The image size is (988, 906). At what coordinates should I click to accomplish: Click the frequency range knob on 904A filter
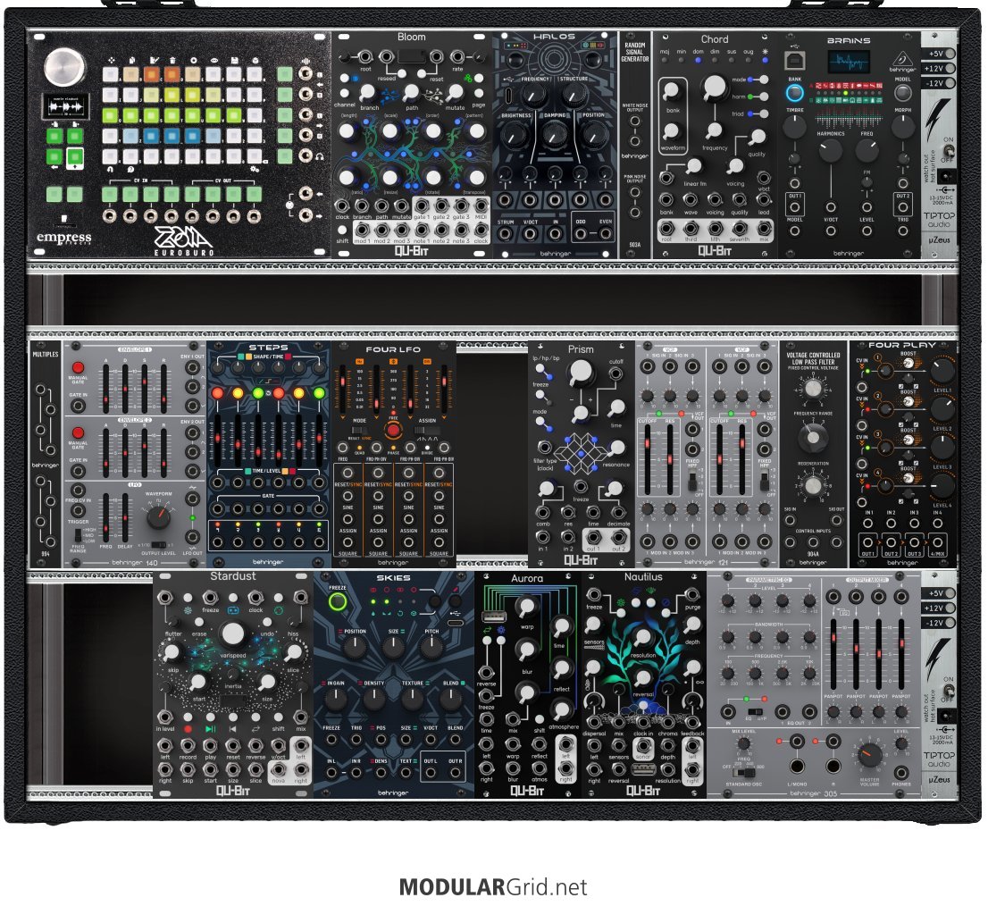tap(813, 436)
